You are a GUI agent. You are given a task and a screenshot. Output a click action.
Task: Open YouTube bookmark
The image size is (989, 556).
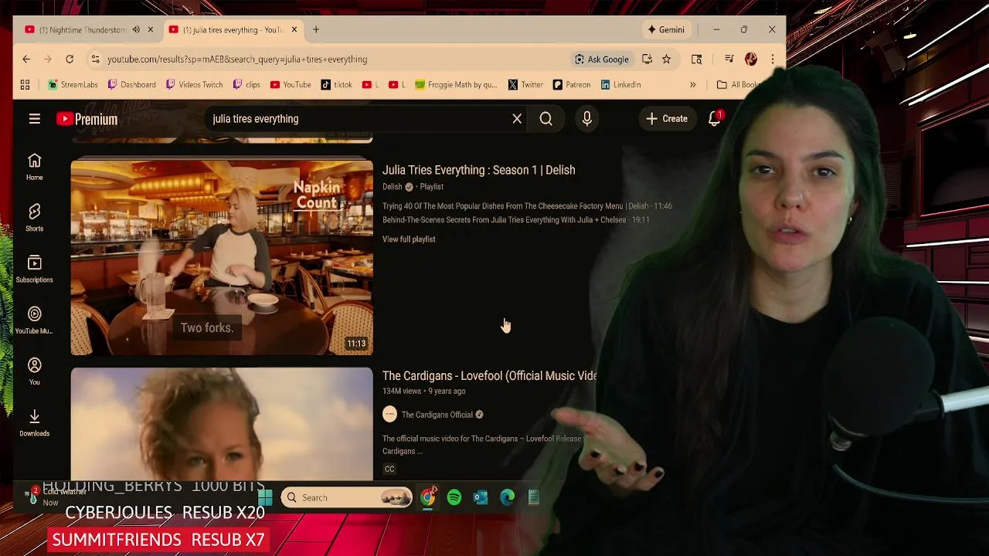(x=290, y=85)
